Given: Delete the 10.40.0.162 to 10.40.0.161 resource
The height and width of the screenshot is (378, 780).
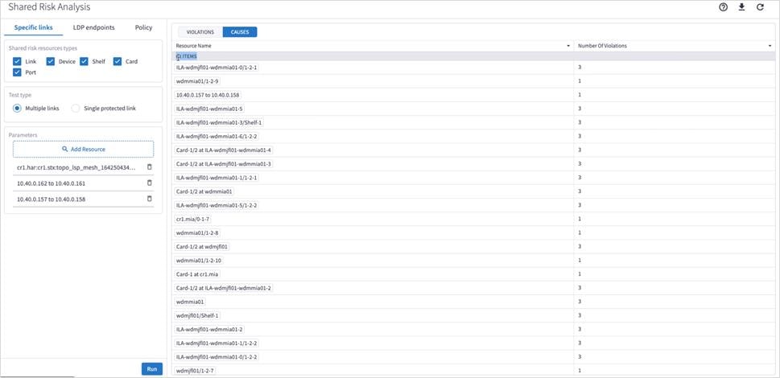Looking at the screenshot, I should point(149,183).
